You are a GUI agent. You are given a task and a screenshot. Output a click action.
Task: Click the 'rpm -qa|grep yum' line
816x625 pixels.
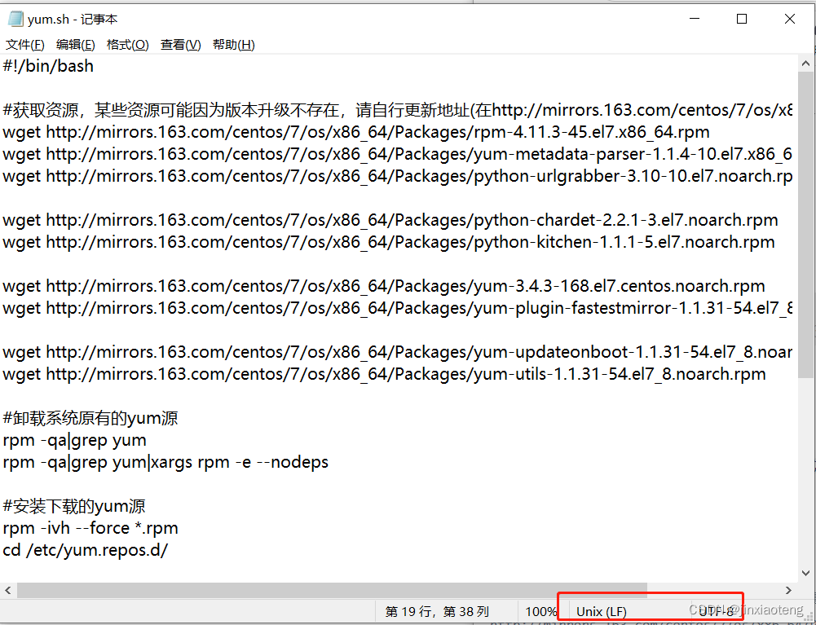pyautogui.click(x=74, y=440)
